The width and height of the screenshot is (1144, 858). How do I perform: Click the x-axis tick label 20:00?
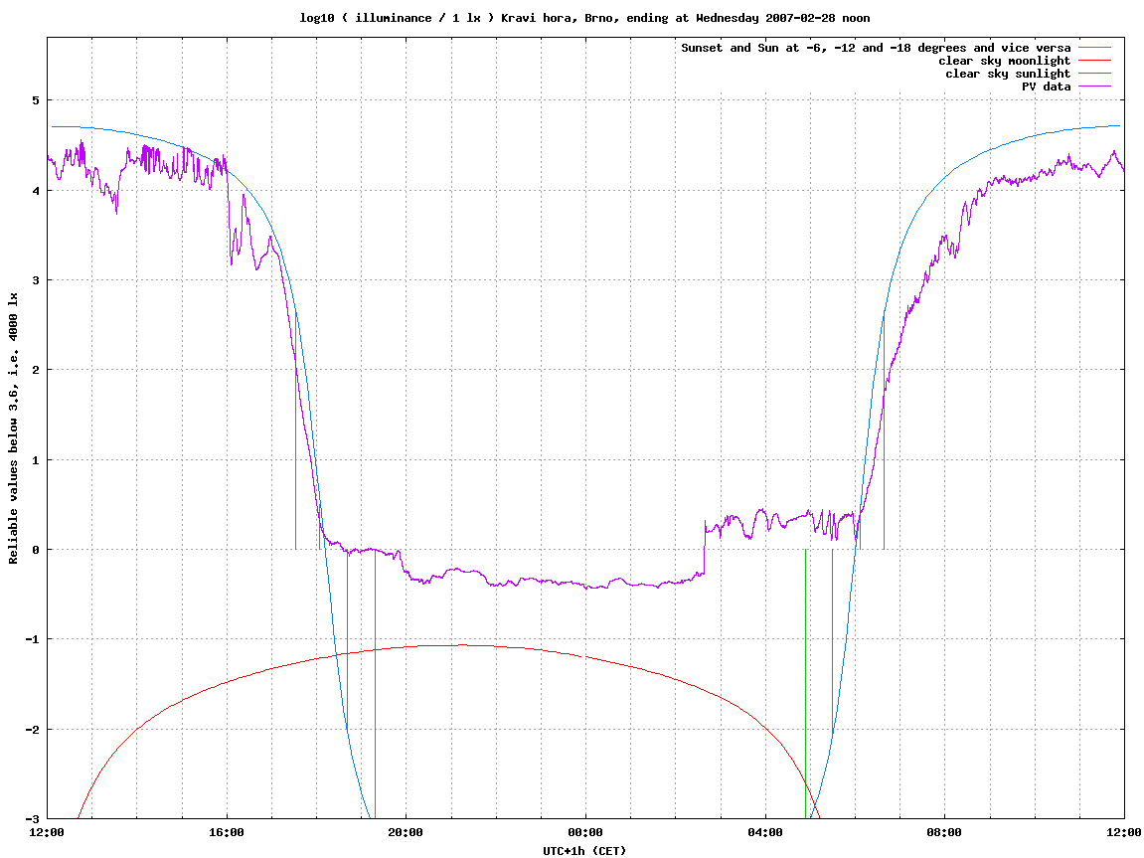click(406, 832)
